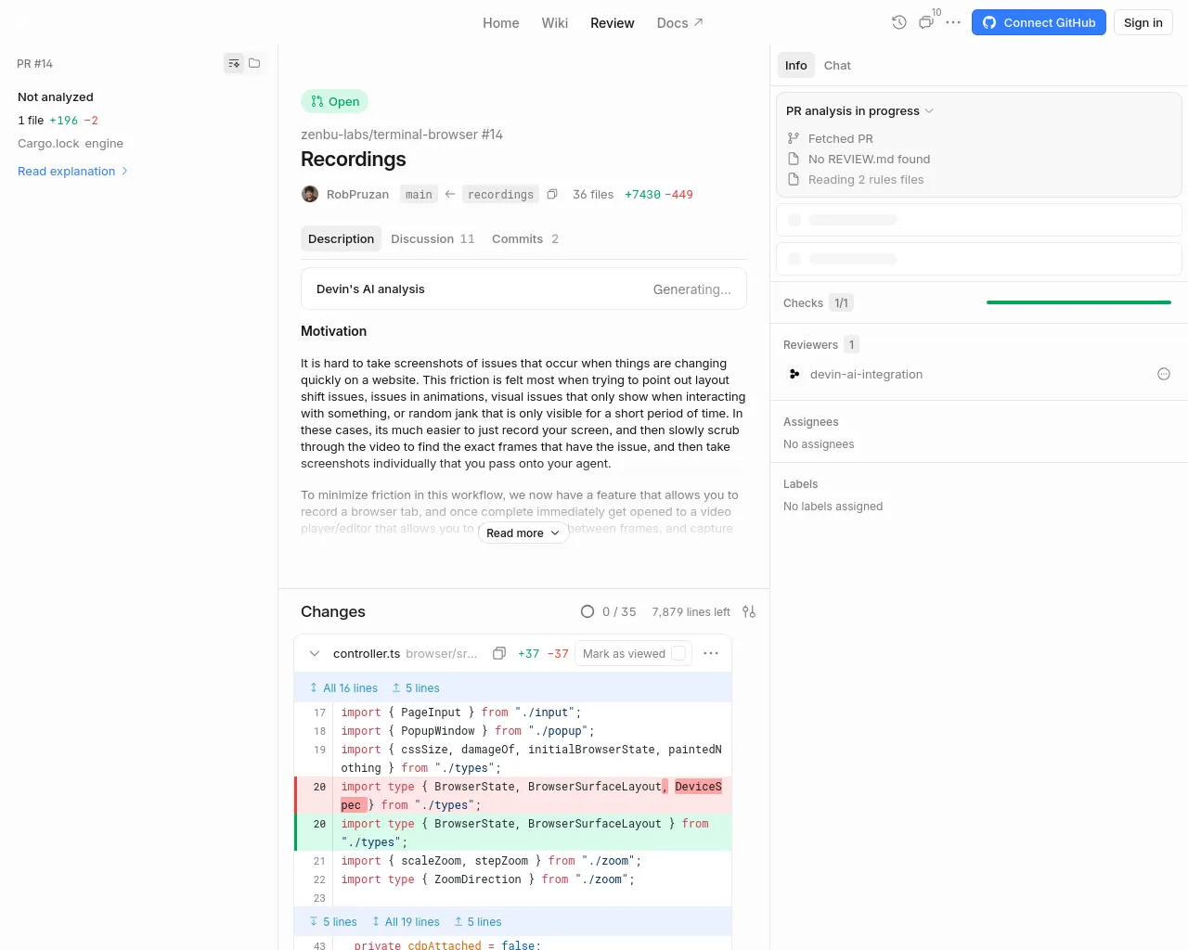Click the No REVIEW.md found file icon
Viewport: 1188px width, 950px height.
pyautogui.click(x=794, y=159)
